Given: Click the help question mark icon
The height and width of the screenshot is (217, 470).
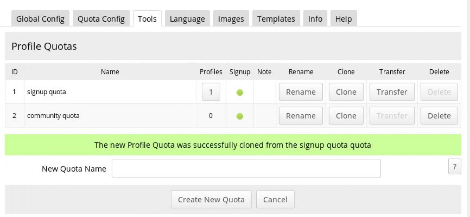Looking at the screenshot, I should (455, 167).
